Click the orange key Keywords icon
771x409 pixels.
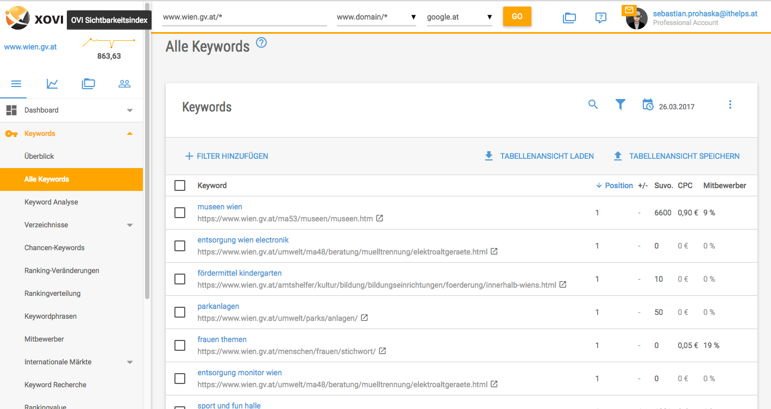pyautogui.click(x=11, y=134)
